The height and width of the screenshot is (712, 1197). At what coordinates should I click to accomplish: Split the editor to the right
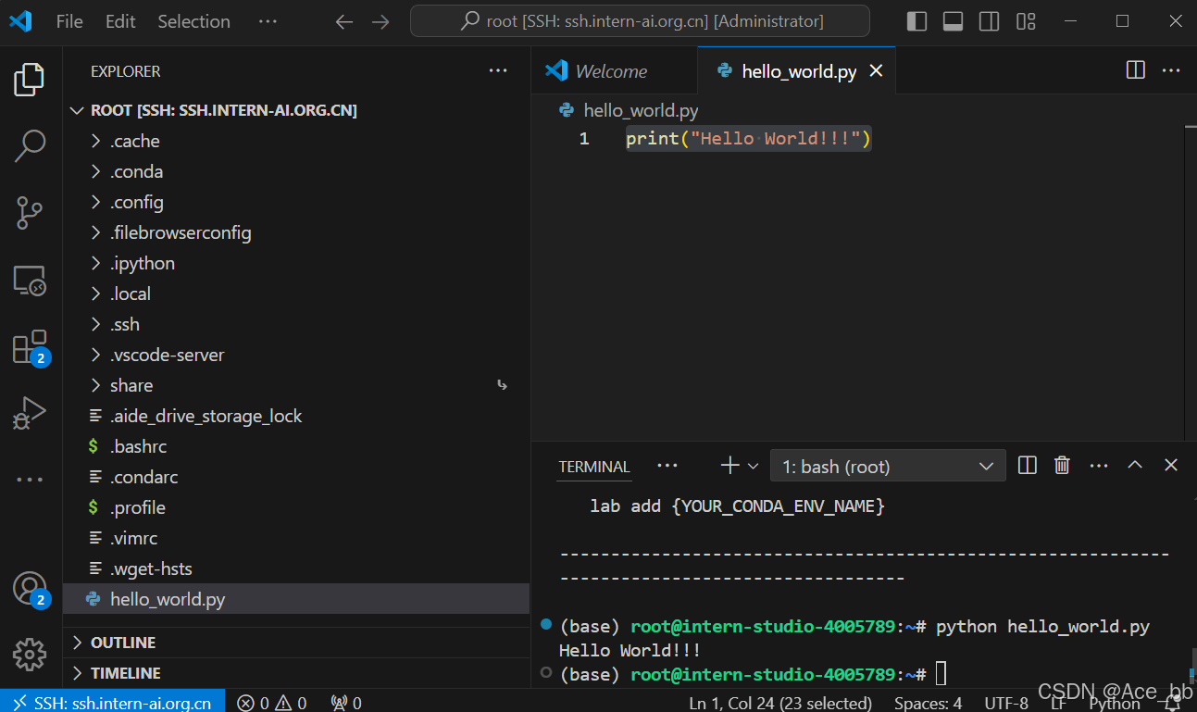click(1135, 70)
